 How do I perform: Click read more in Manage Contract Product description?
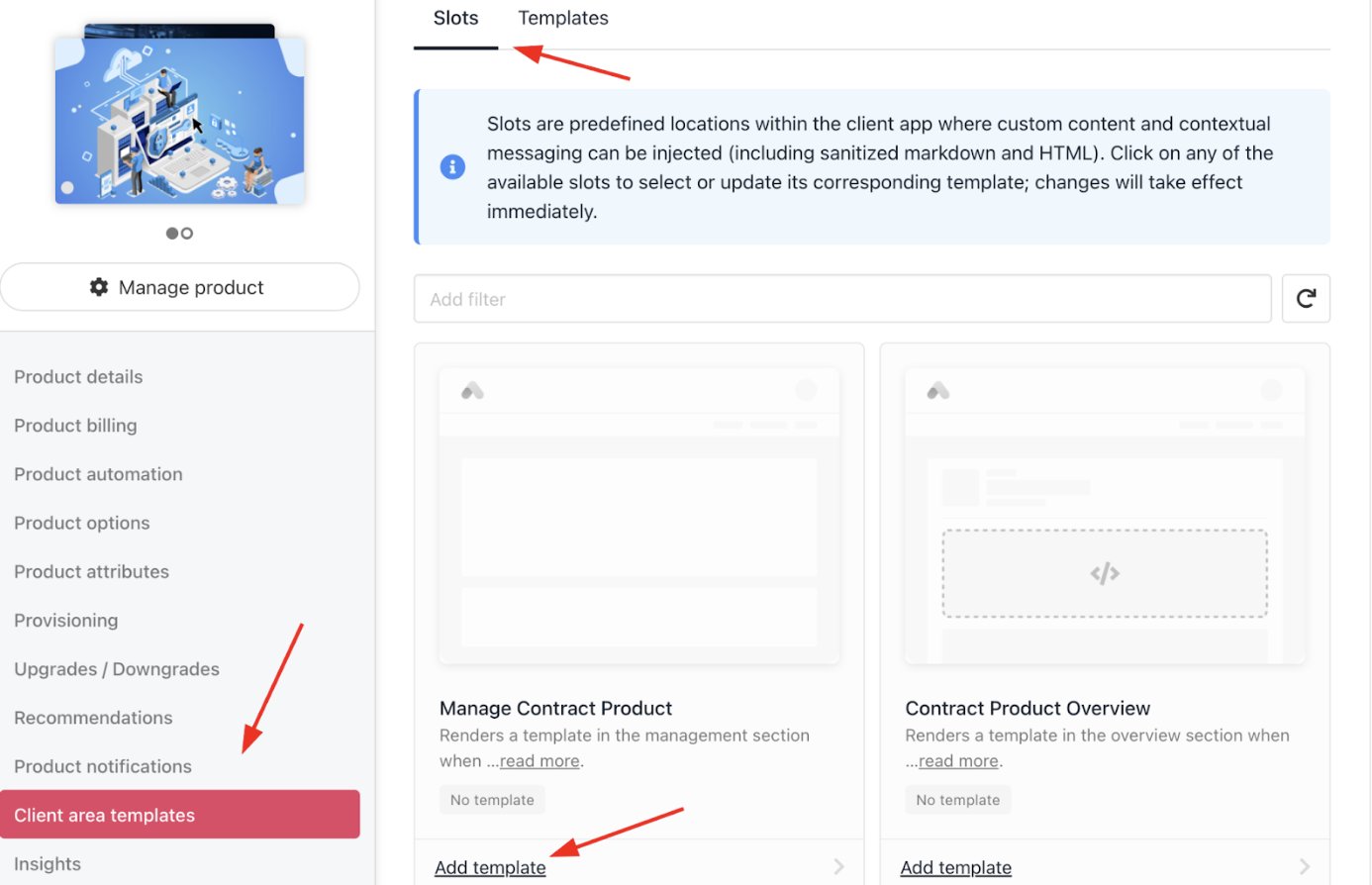pos(539,761)
